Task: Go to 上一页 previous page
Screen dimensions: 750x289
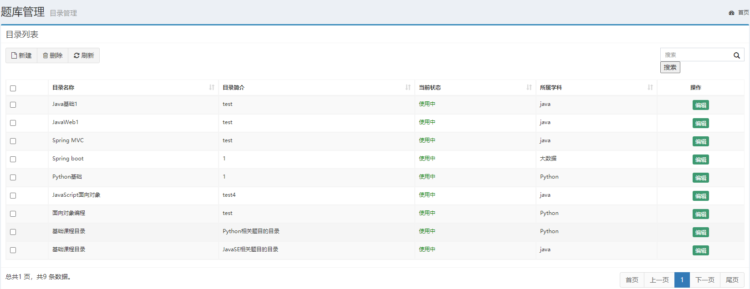Action: (659, 280)
